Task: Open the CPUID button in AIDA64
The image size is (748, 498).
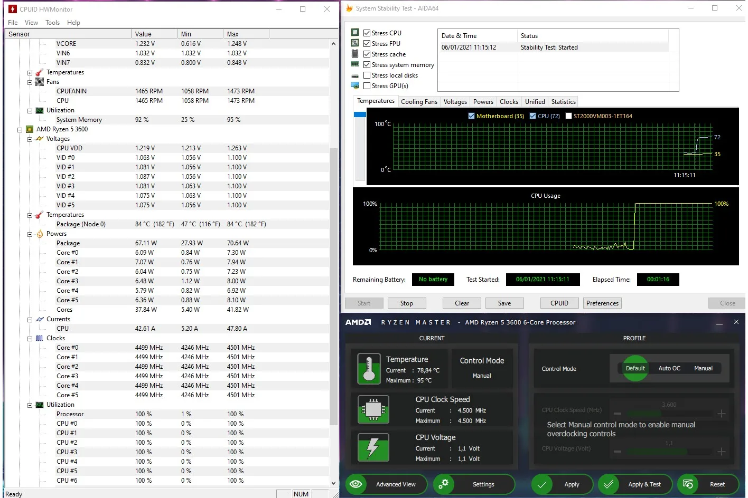Action: [559, 303]
